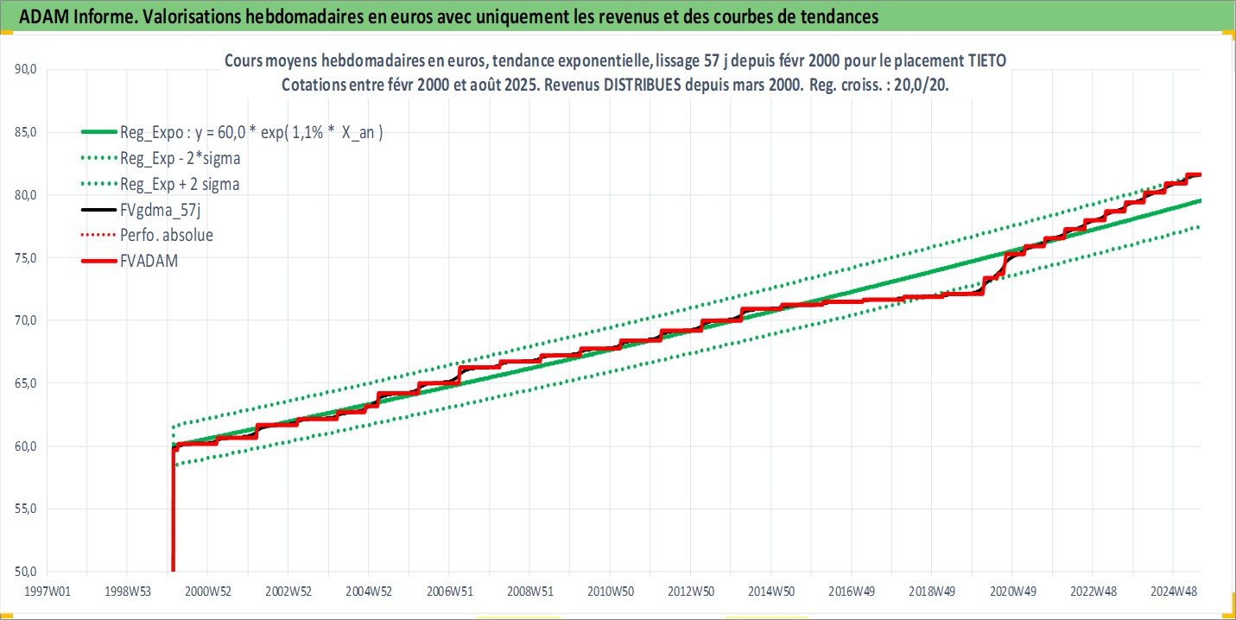Click x-axis label 2002W52

coord(288,592)
